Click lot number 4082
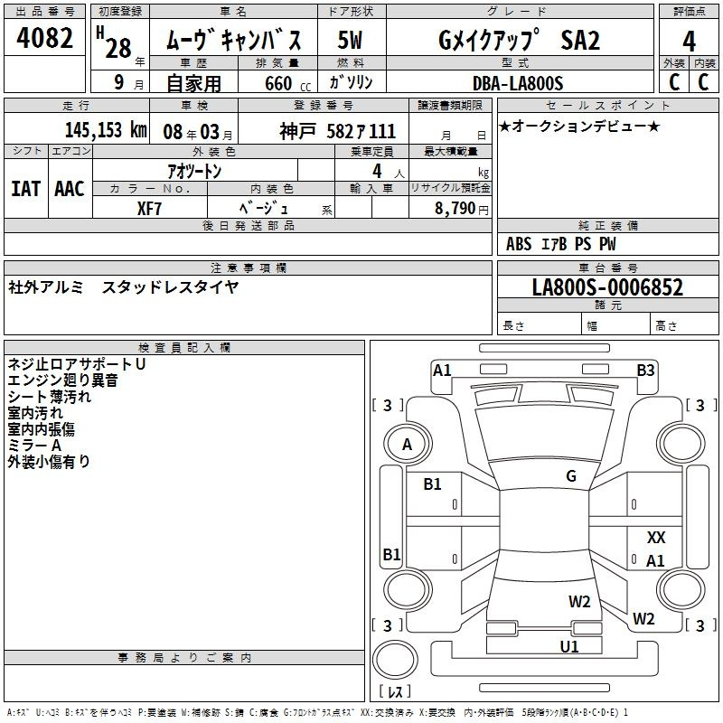 (44, 38)
